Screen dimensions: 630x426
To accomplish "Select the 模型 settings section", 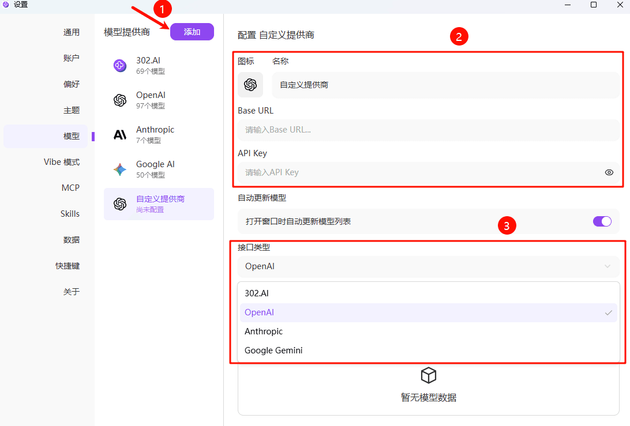I will (x=46, y=136).
